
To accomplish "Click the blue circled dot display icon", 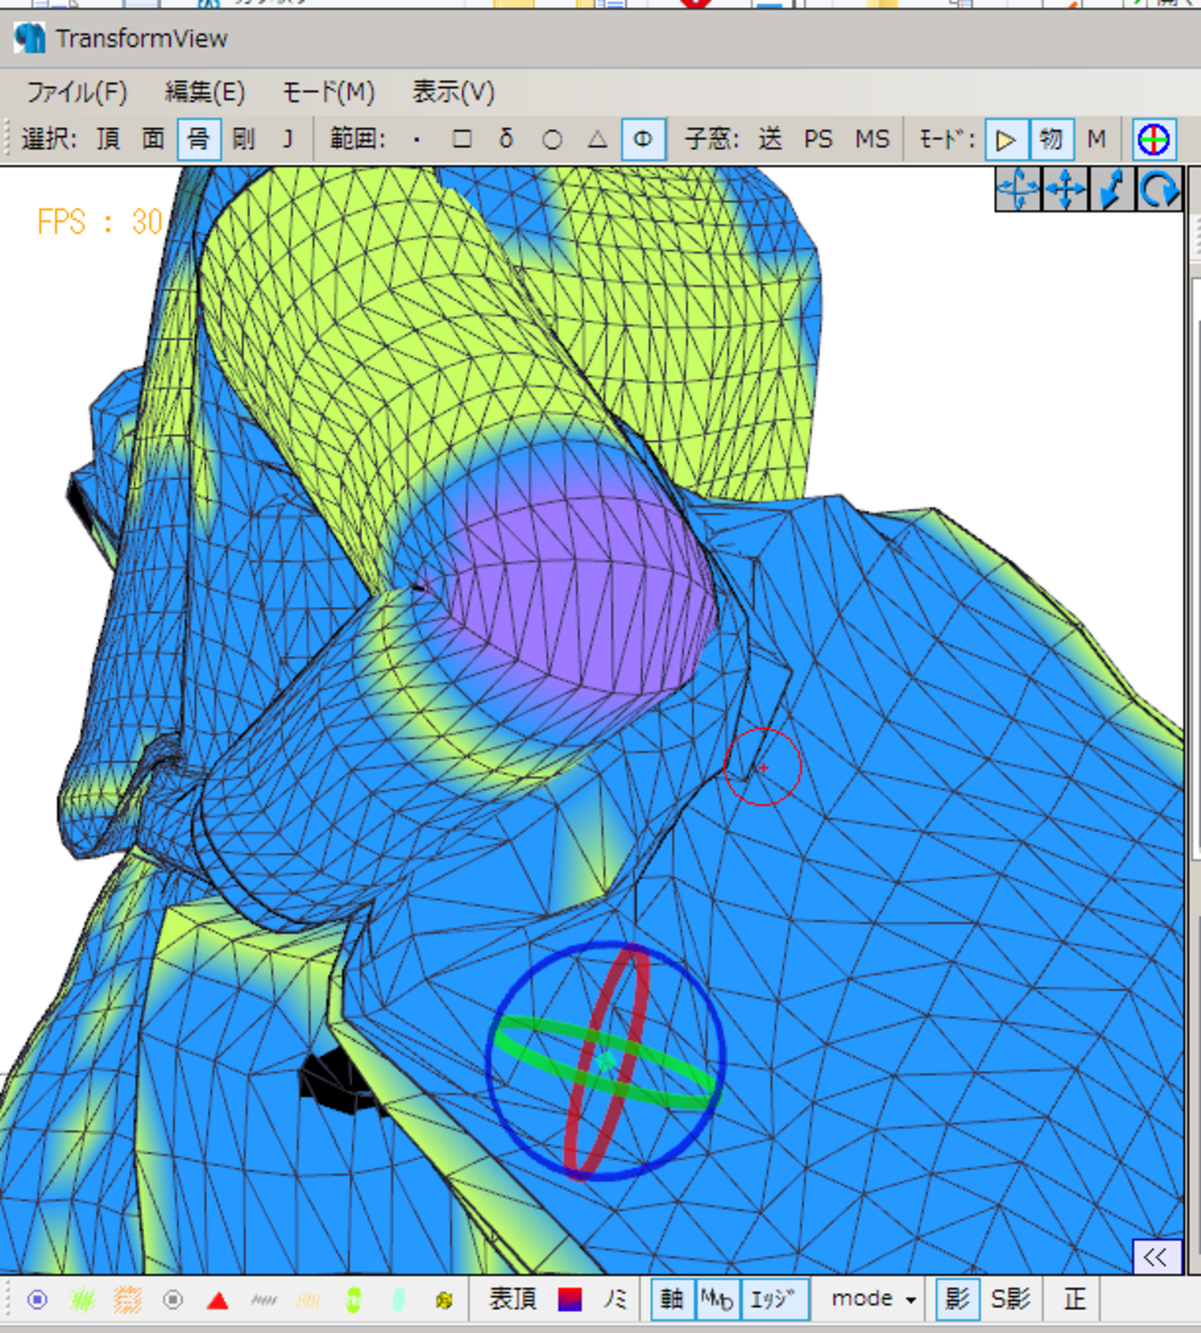I will tap(37, 1301).
